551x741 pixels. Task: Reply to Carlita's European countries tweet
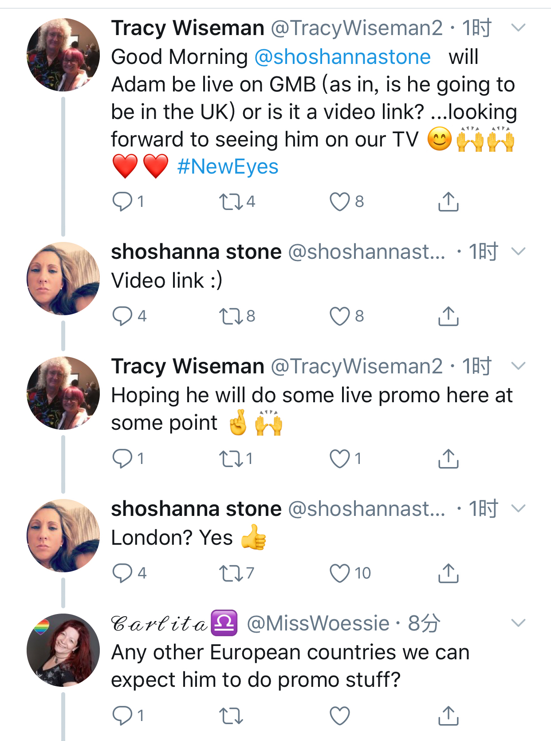(122, 716)
